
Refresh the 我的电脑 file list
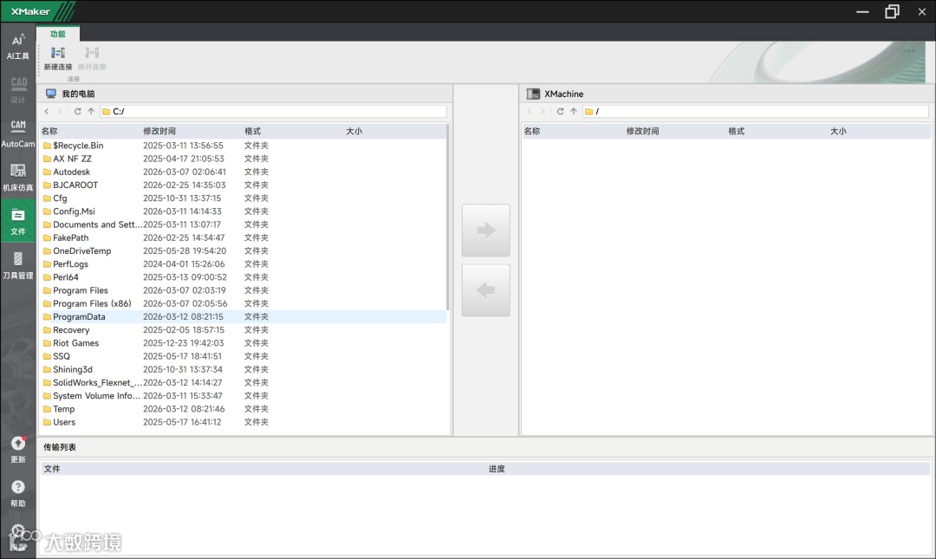77,111
